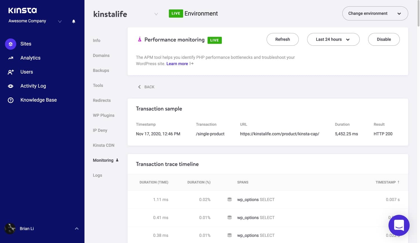Click wp_options SELECT span in 1.11 ms row

pyautogui.click(x=256, y=200)
